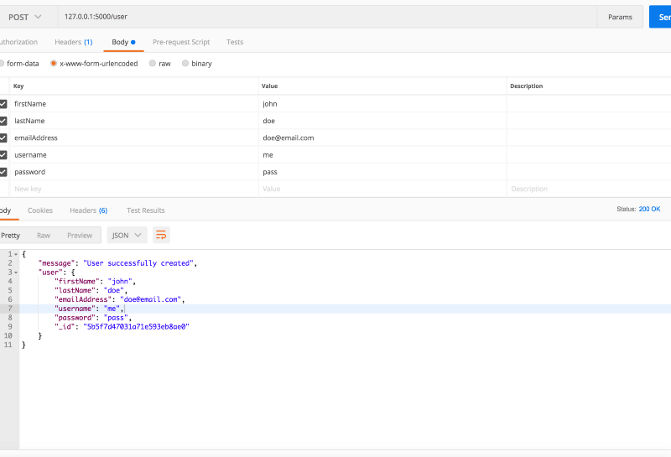Screen dimensions: 671x457
Task: Open the JSON format dropdown
Action: pos(127,236)
